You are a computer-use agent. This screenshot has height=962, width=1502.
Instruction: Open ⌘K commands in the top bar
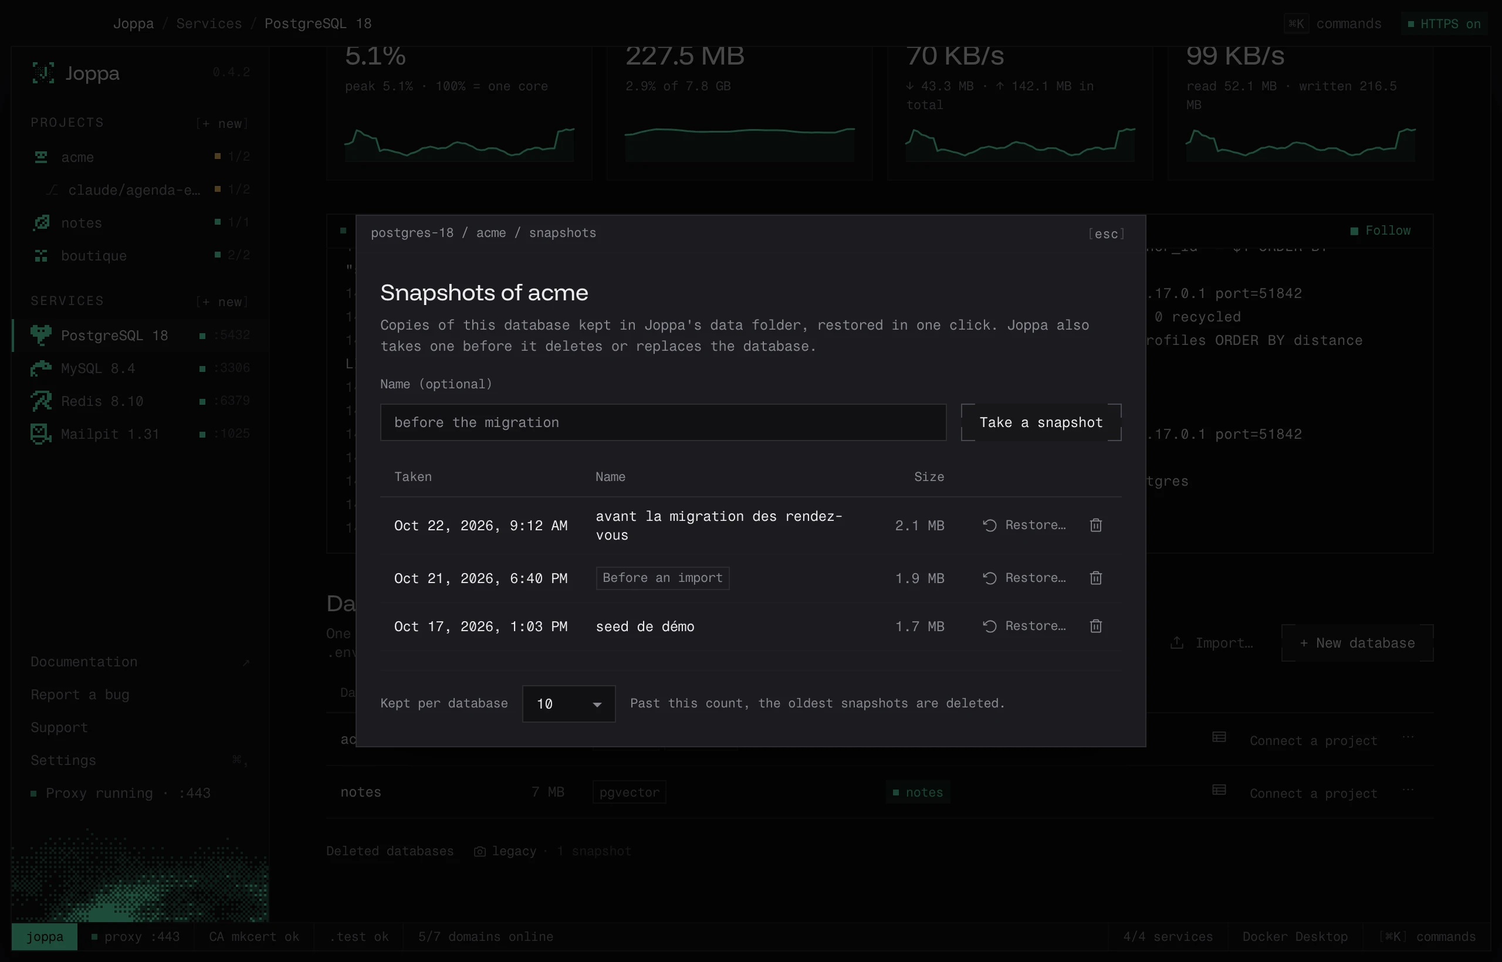[x=1332, y=23]
